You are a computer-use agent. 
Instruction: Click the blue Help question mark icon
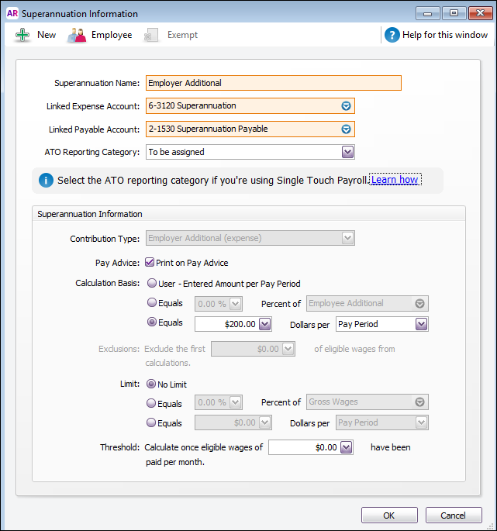tap(392, 35)
